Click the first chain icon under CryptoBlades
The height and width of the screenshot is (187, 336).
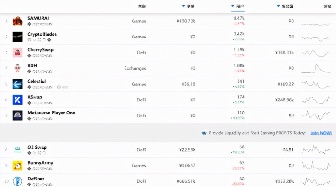29,40
